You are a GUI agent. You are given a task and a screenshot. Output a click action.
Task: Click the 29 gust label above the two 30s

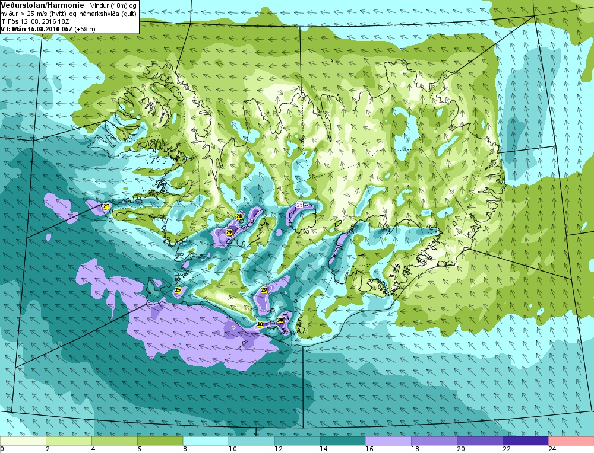pos(264,290)
